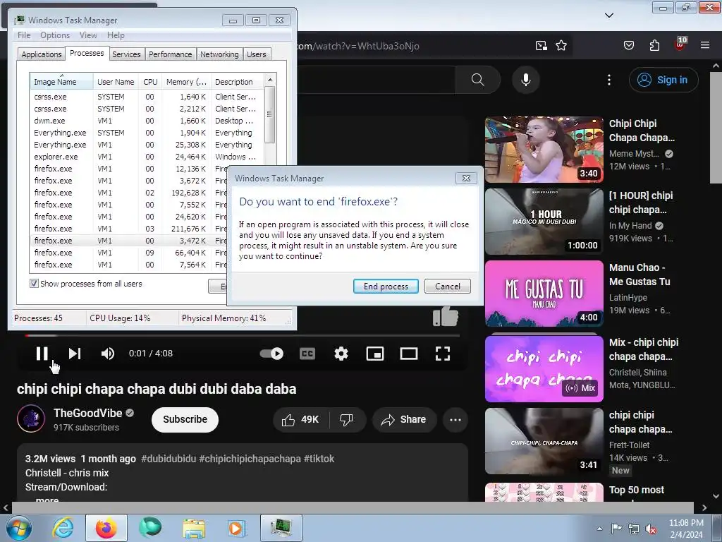Launch Internet Explorer from taskbar
The width and height of the screenshot is (722, 542).
point(63,528)
